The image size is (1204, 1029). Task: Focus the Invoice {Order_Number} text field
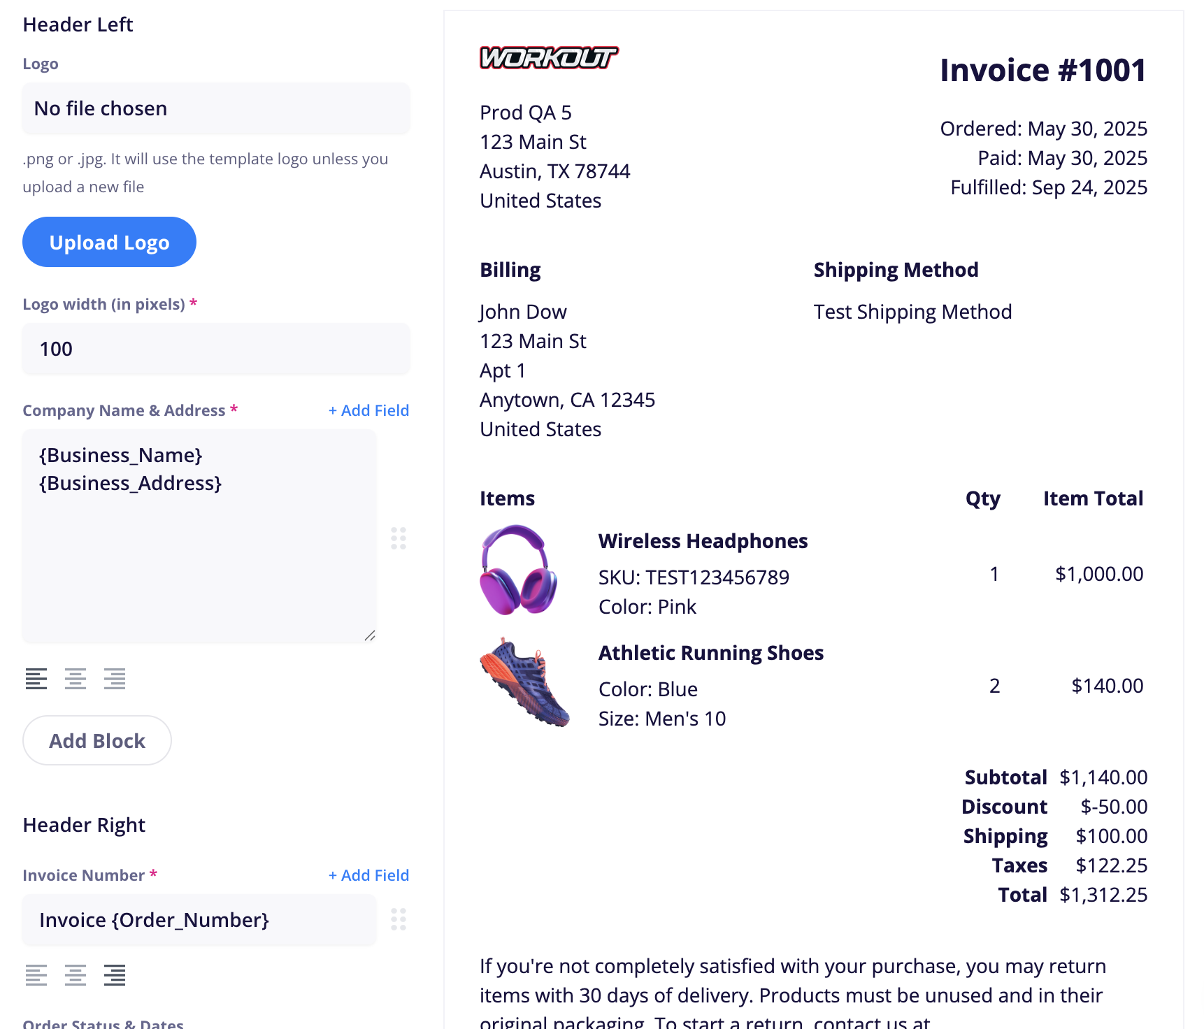pos(199,920)
